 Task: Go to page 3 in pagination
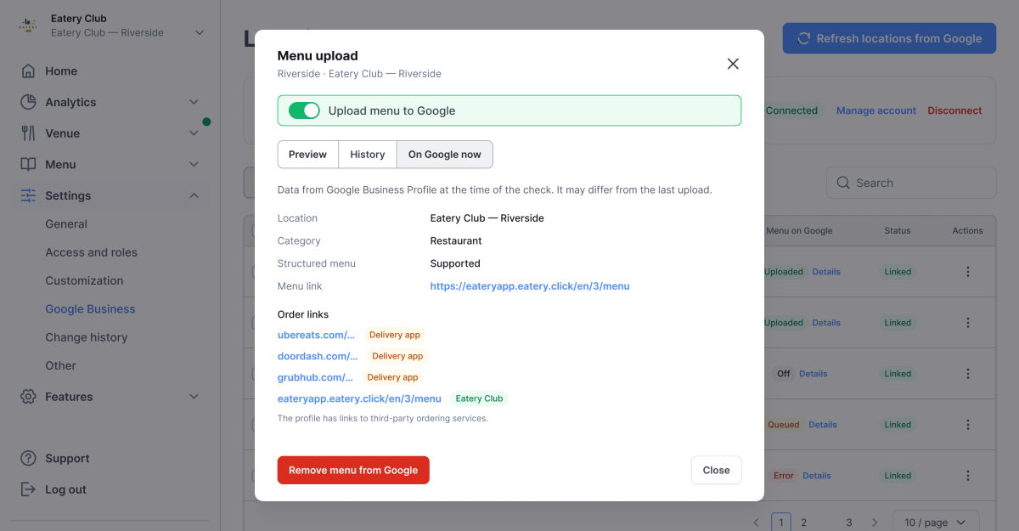848,523
